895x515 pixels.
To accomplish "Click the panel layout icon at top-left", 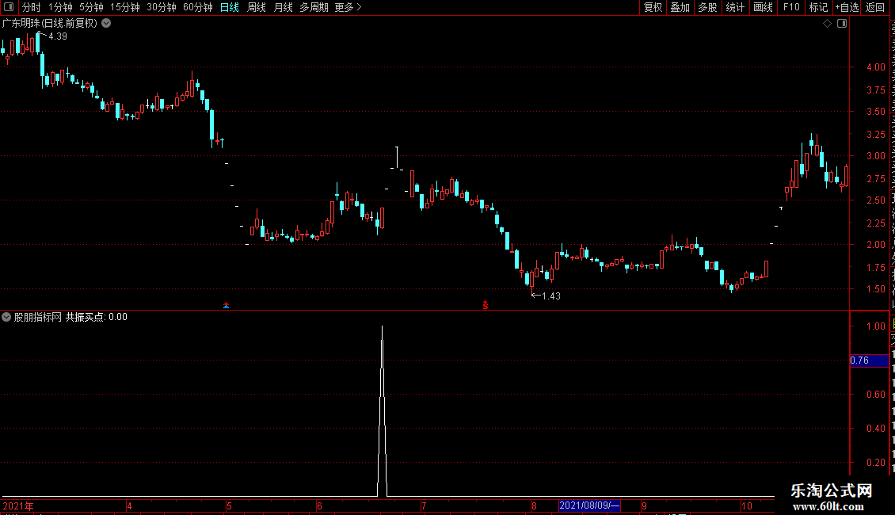I will coord(9,7).
